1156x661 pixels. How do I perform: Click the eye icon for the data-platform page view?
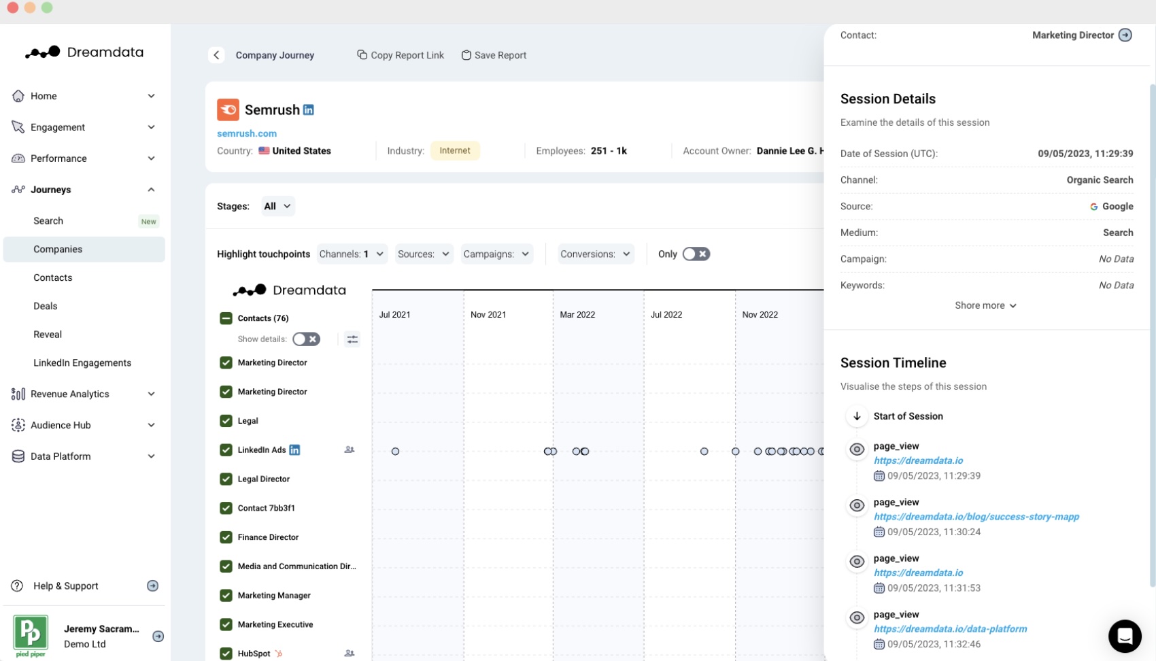[857, 617]
